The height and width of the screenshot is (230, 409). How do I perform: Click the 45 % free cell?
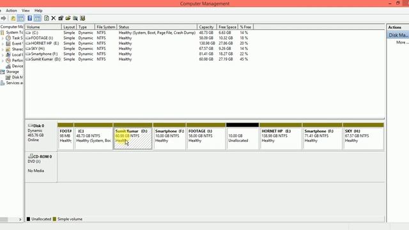[x=244, y=59]
